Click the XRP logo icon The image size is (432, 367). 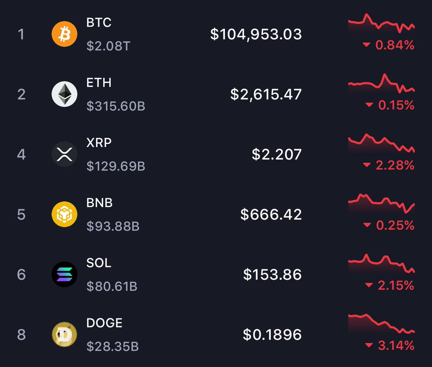pos(64,154)
